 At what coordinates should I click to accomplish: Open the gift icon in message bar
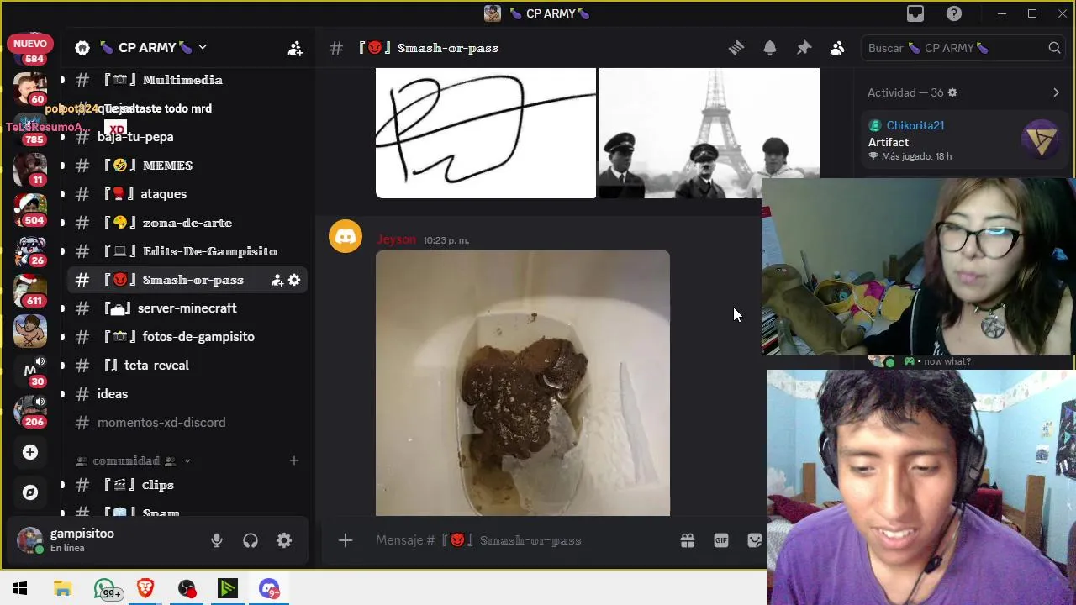[688, 540]
